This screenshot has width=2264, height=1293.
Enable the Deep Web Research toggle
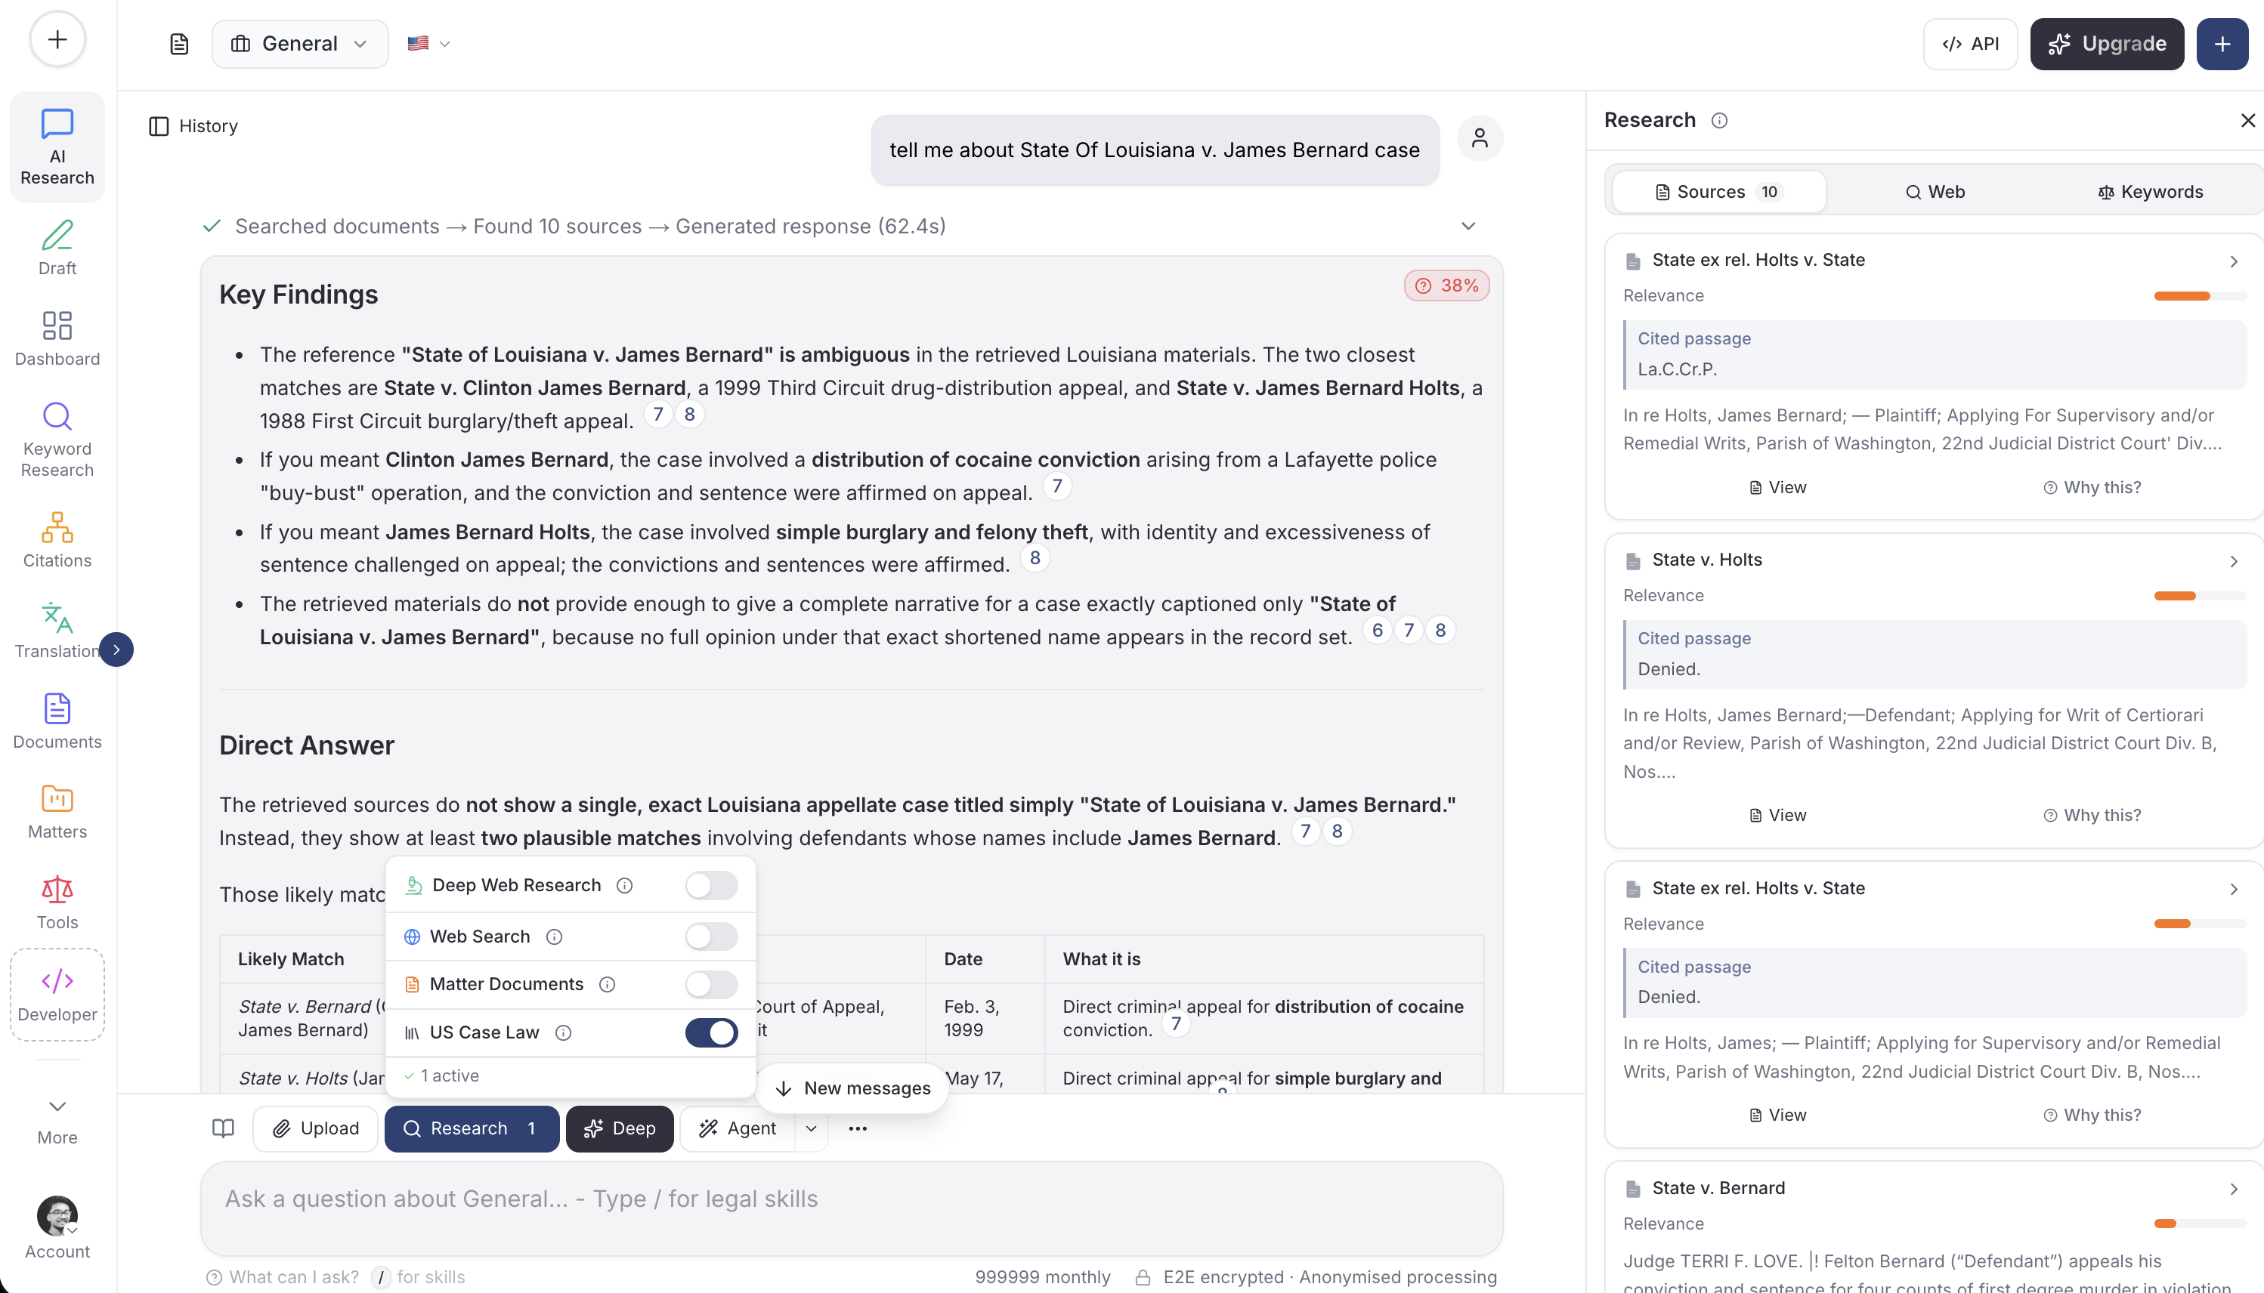point(711,885)
